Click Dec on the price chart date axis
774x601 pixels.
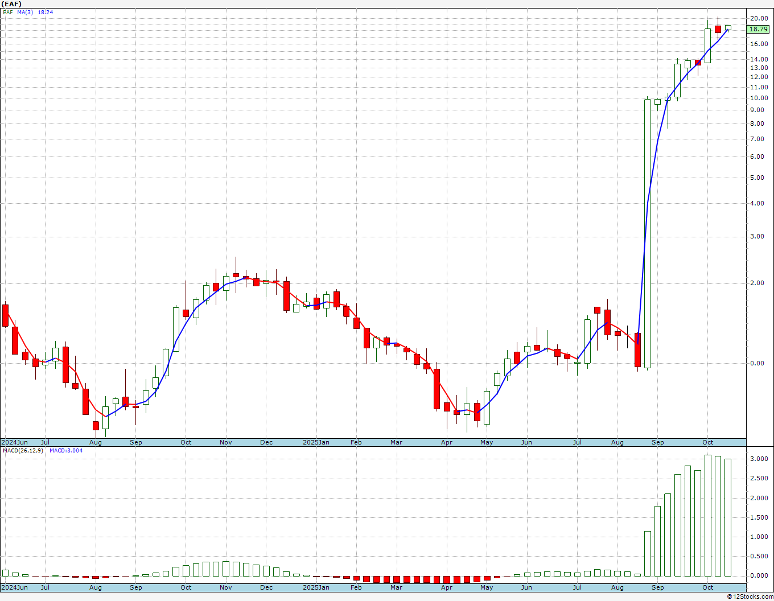(x=266, y=442)
